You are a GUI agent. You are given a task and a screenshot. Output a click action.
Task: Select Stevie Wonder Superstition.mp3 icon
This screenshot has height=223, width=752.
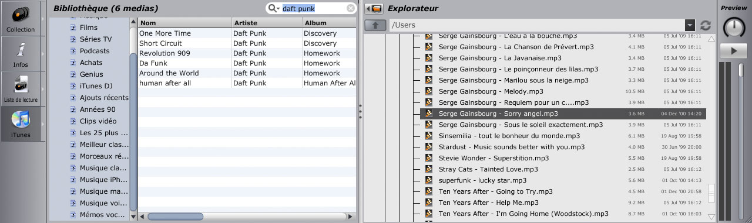coord(429,158)
